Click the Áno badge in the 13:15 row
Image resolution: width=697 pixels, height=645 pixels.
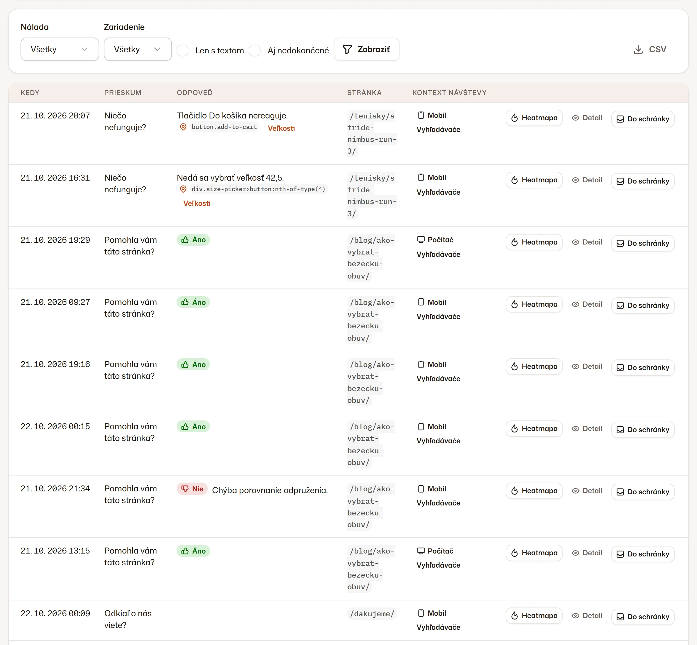tap(193, 551)
